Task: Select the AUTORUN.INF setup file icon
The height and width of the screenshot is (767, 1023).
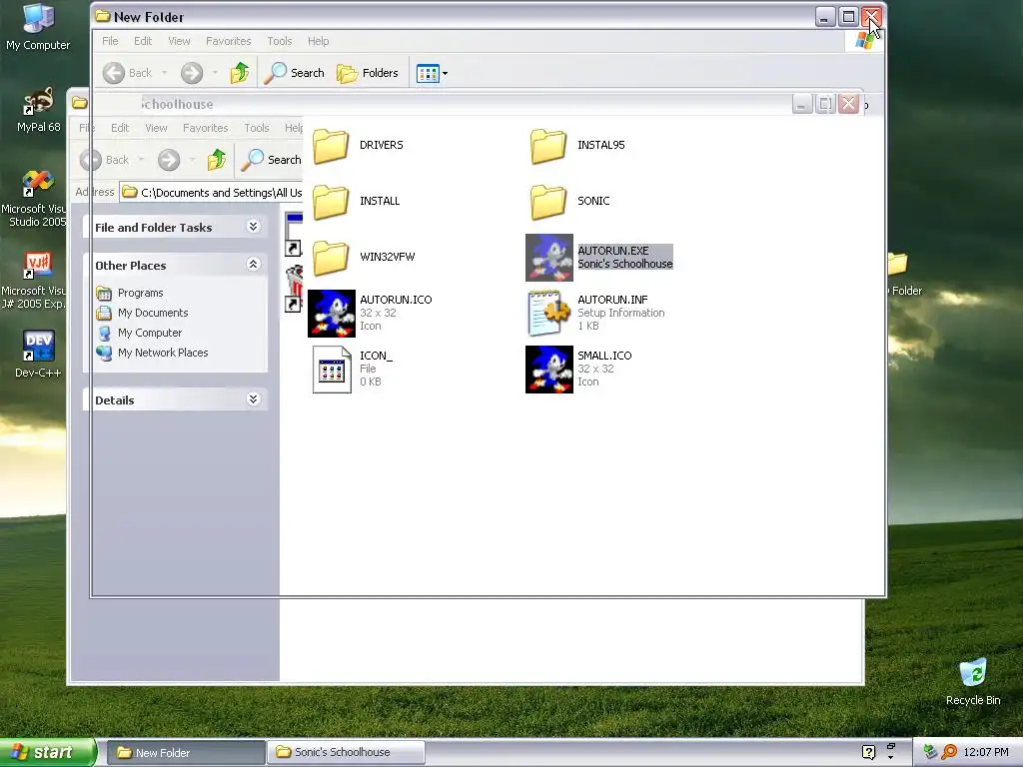Action: click(549, 314)
